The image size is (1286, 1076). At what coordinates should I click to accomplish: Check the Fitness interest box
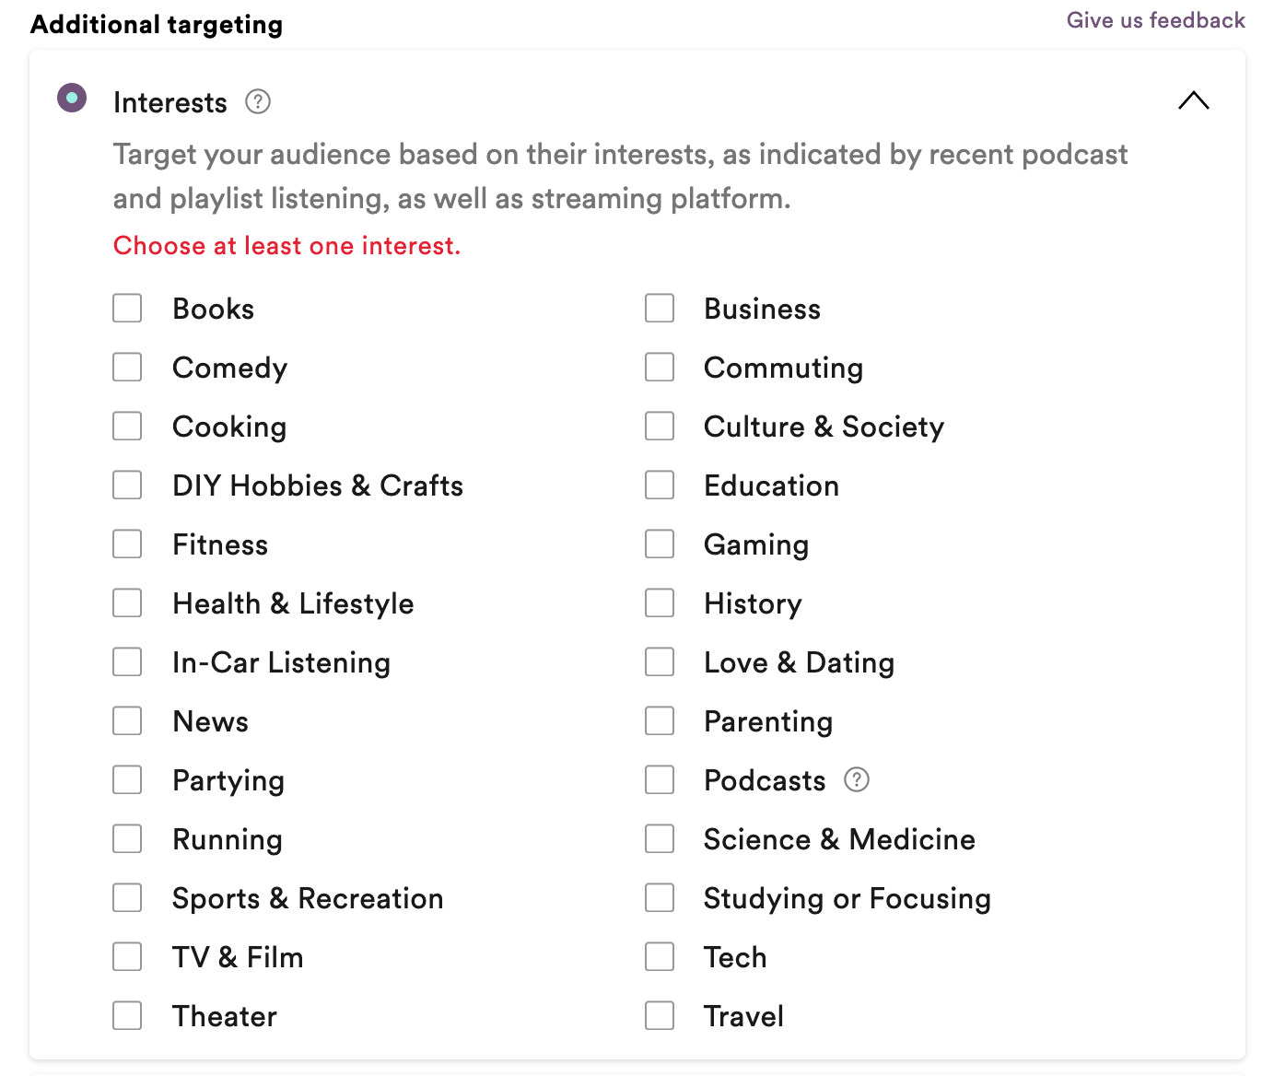[x=127, y=544]
